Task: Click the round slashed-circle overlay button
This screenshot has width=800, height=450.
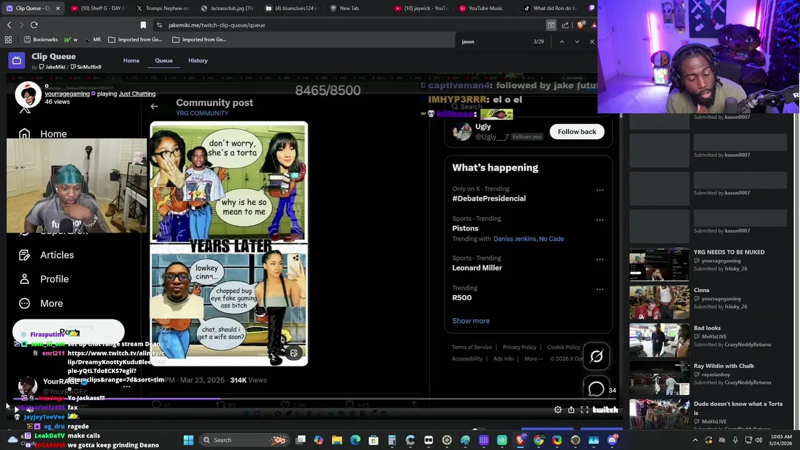Action: point(596,356)
